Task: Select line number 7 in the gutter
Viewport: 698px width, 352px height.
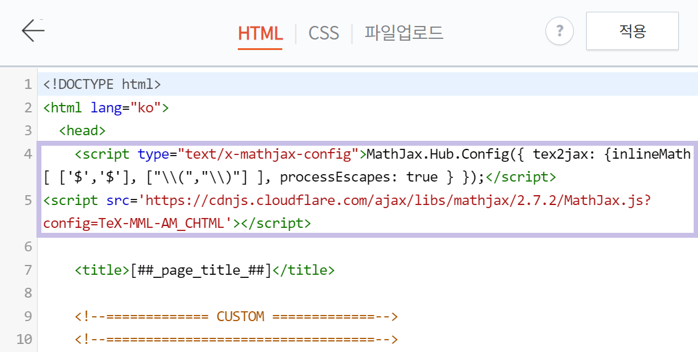Action: click(x=28, y=270)
